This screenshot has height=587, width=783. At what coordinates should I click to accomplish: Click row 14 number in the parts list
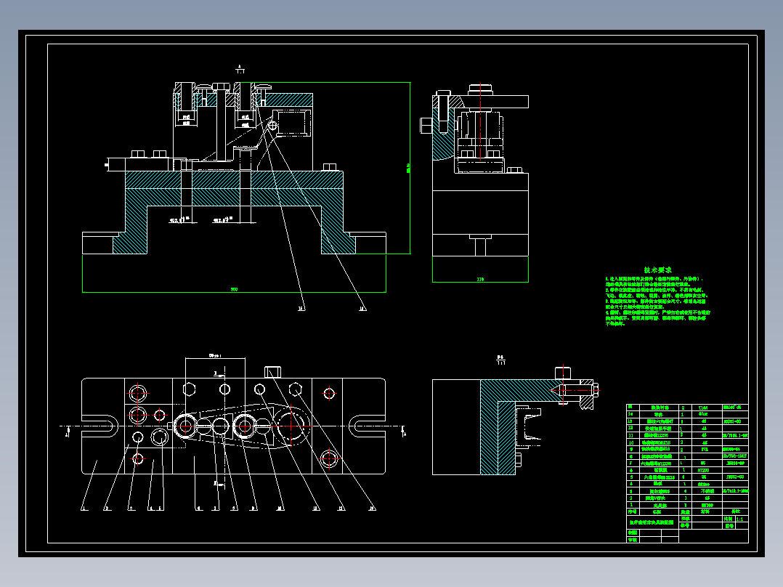click(x=630, y=415)
